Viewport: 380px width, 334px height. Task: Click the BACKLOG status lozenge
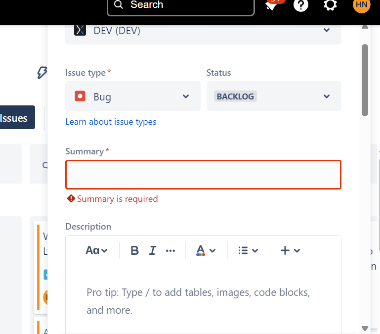[235, 96]
